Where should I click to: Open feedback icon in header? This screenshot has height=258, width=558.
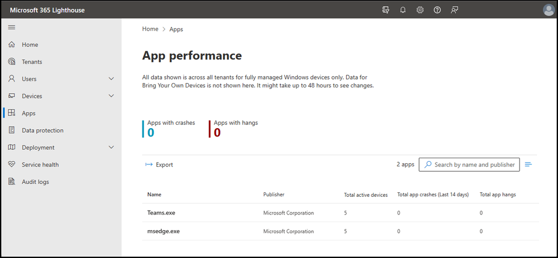(455, 10)
